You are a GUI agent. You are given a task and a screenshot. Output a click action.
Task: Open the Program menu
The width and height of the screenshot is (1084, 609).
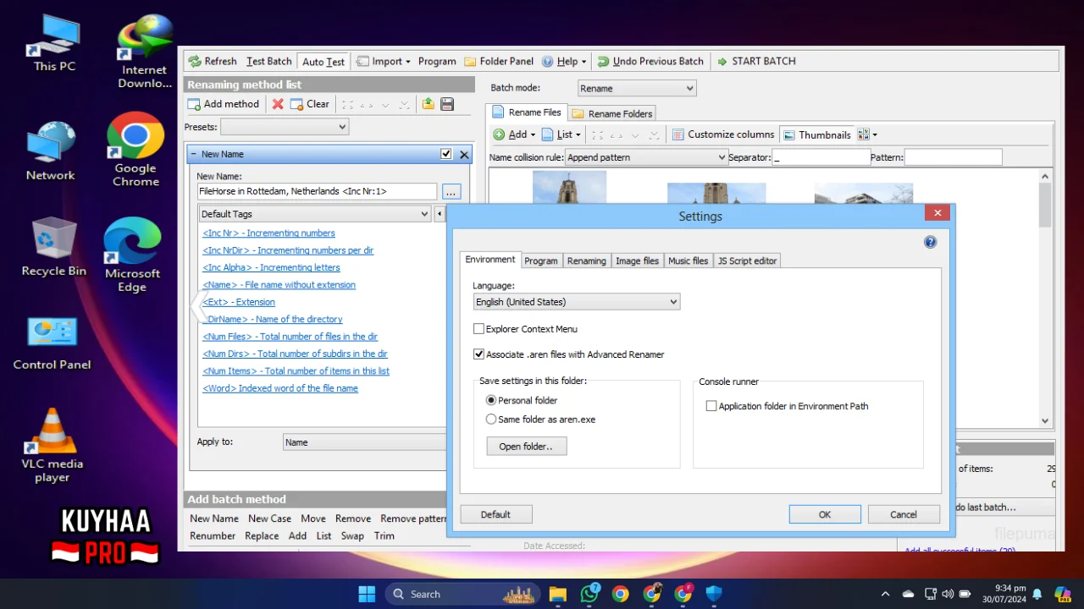tap(437, 61)
